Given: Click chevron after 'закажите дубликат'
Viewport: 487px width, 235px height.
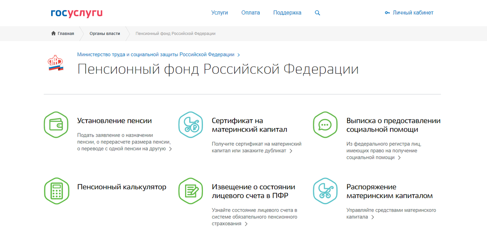Looking at the screenshot, I should pyautogui.click(x=291, y=151).
